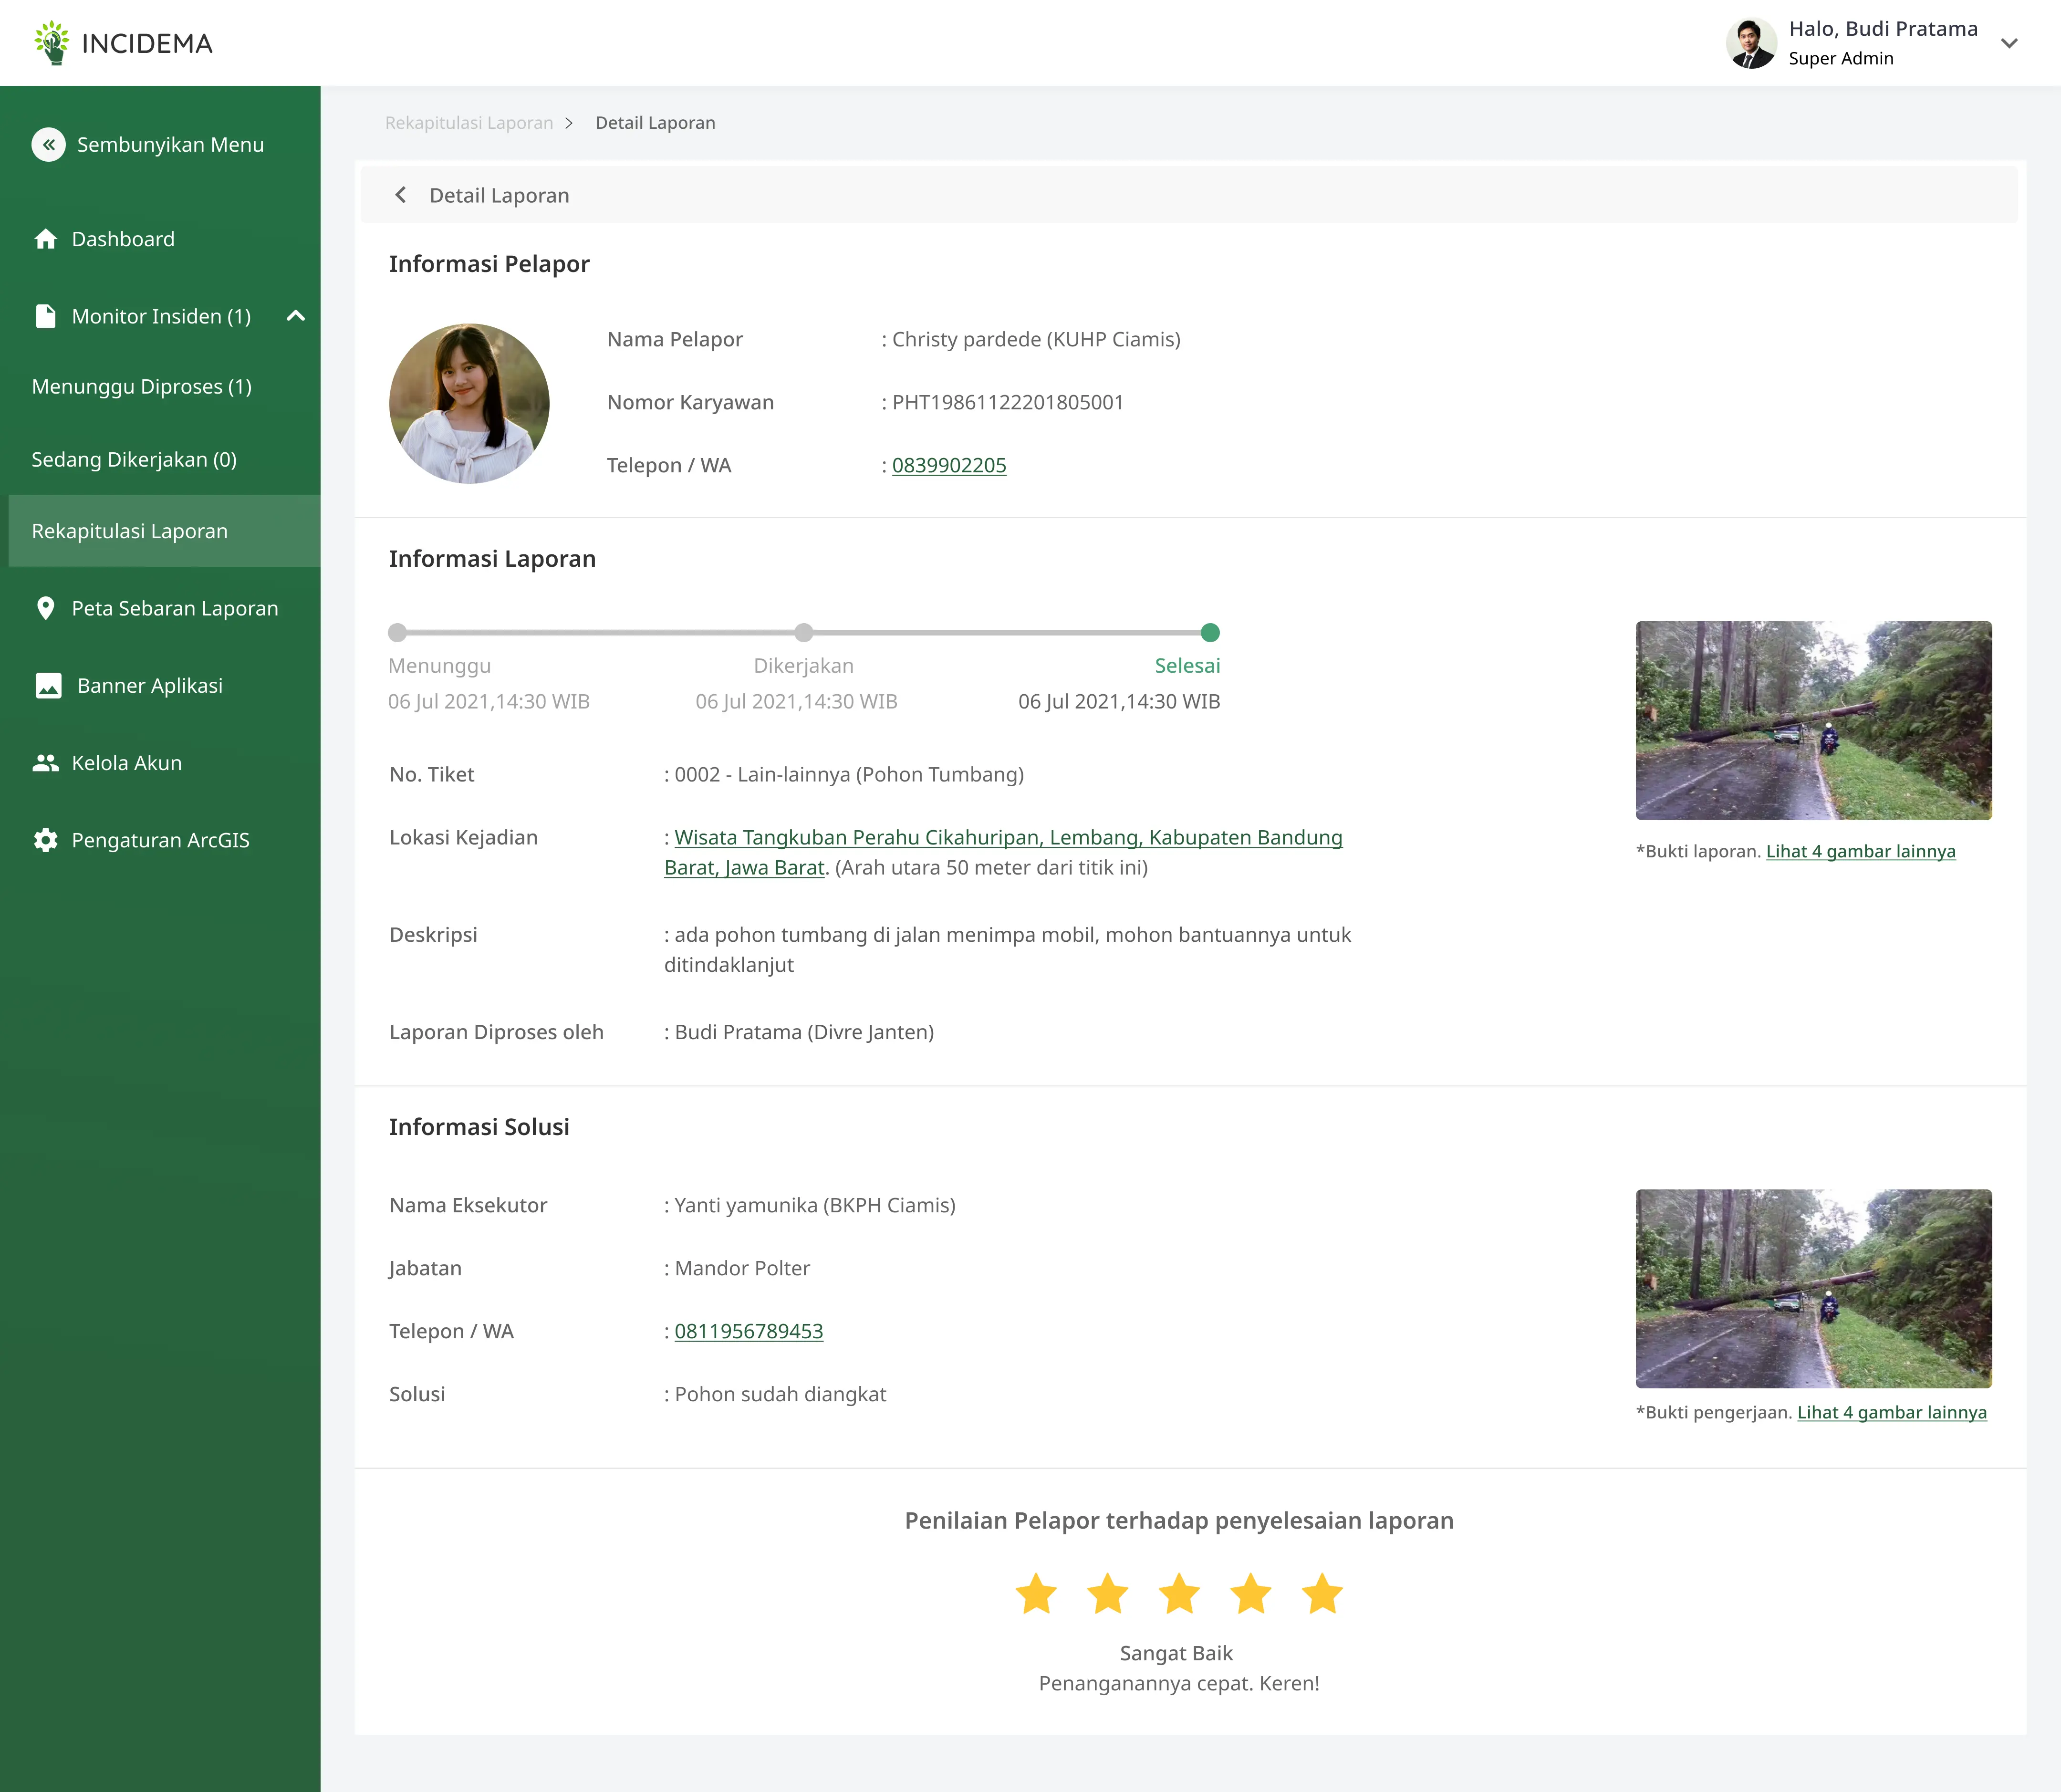Viewport: 2061px width, 1792px height.
Task: Select Menunggu Diproses menu item
Action: point(141,386)
